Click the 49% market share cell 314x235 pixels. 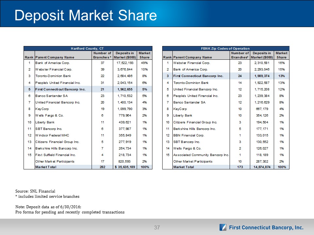[144, 63]
